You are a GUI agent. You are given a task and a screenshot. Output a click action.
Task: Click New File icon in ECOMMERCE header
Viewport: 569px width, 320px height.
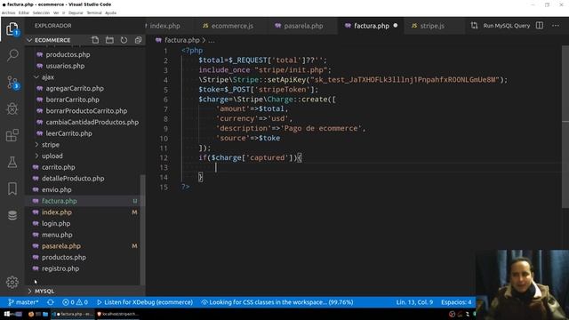pos(95,40)
